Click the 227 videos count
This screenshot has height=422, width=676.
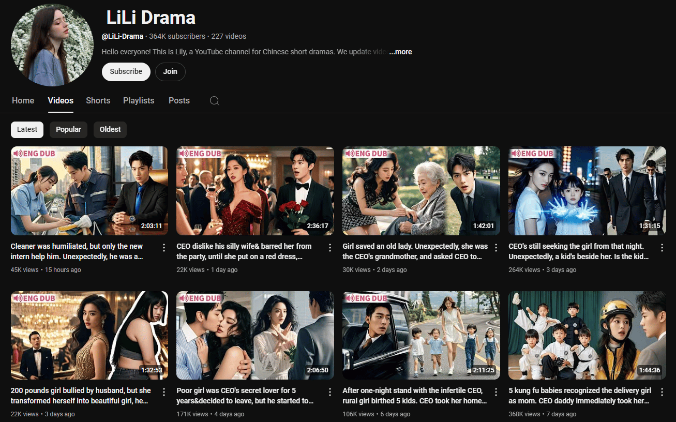(229, 36)
